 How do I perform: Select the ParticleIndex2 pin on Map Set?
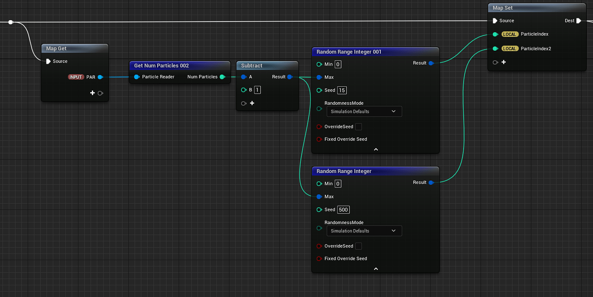pyautogui.click(x=495, y=48)
